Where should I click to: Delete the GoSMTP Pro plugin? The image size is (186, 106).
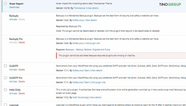22,82
